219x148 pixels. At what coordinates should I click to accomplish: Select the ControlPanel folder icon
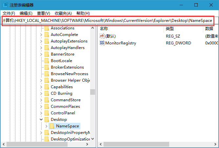coord(47,113)
